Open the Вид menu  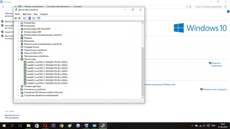(35, 14)
